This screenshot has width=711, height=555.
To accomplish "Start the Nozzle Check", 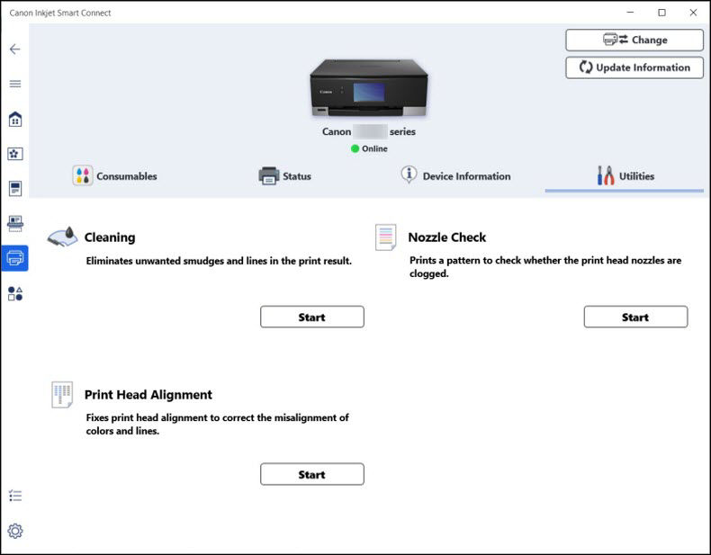I will coord(634,317).
